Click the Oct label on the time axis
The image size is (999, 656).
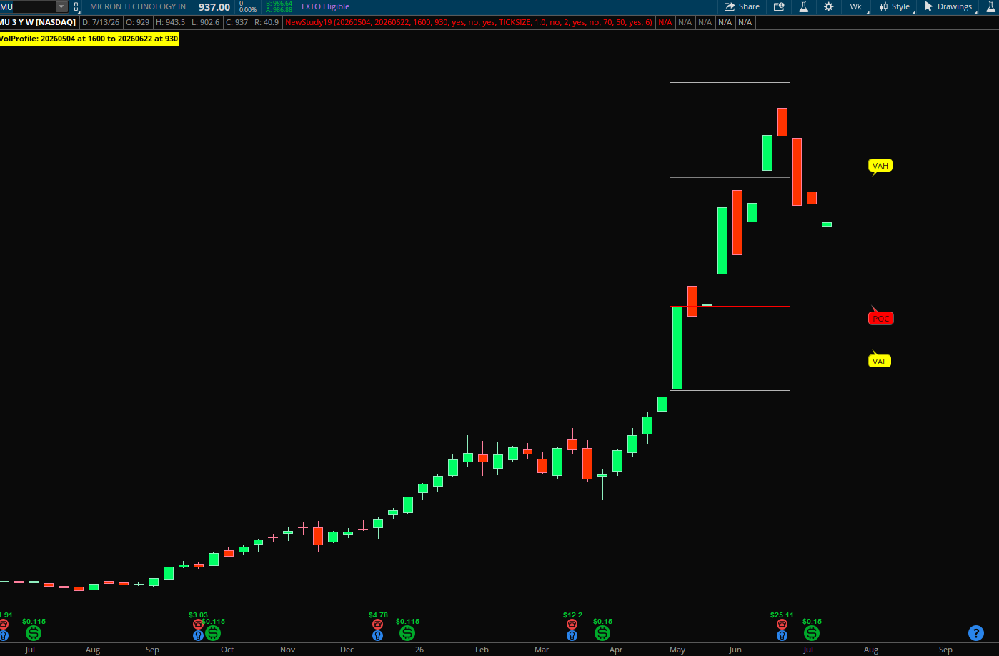[227, 650]
